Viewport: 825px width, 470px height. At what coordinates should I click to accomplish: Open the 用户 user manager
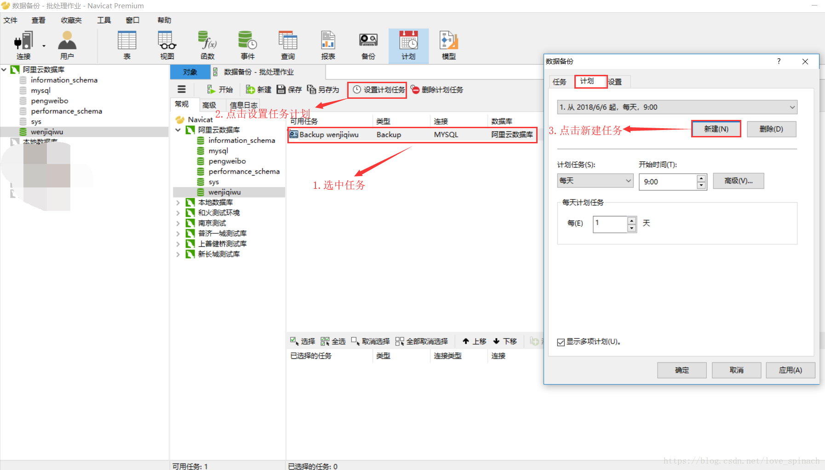[x=67, y=45]
